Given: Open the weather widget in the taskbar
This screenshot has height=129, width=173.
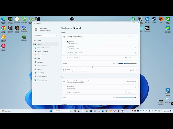Looking at the screenshot, I should click(6, 111).
